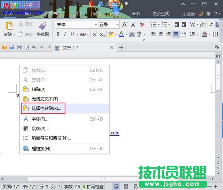This screenshot has height=190, width=223.
Task: Click 未登录 login button
Action: pyautogui.click(x=188, y=14)
